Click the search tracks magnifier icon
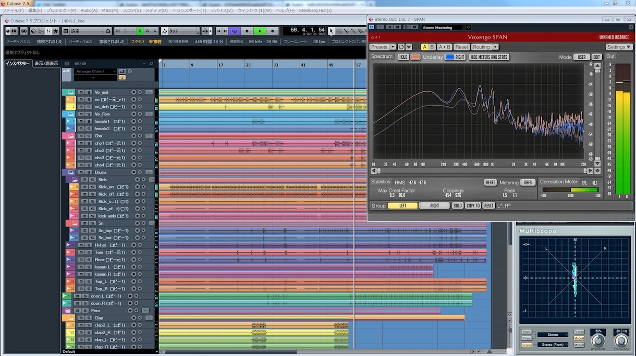 pos(151,63)
